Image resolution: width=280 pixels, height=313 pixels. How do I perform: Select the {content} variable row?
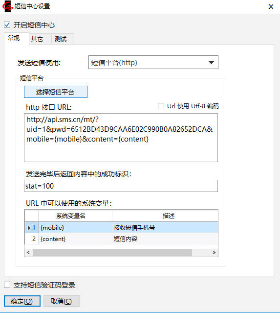121,239
